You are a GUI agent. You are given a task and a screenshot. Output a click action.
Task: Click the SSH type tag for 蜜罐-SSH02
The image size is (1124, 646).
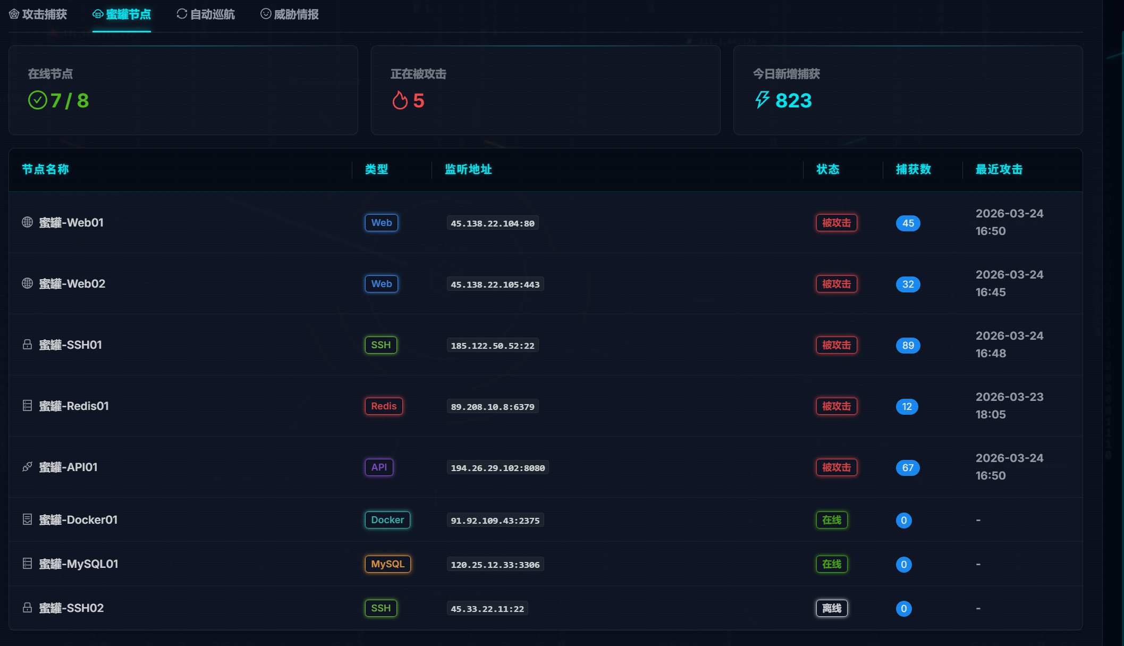coord(381,608)
